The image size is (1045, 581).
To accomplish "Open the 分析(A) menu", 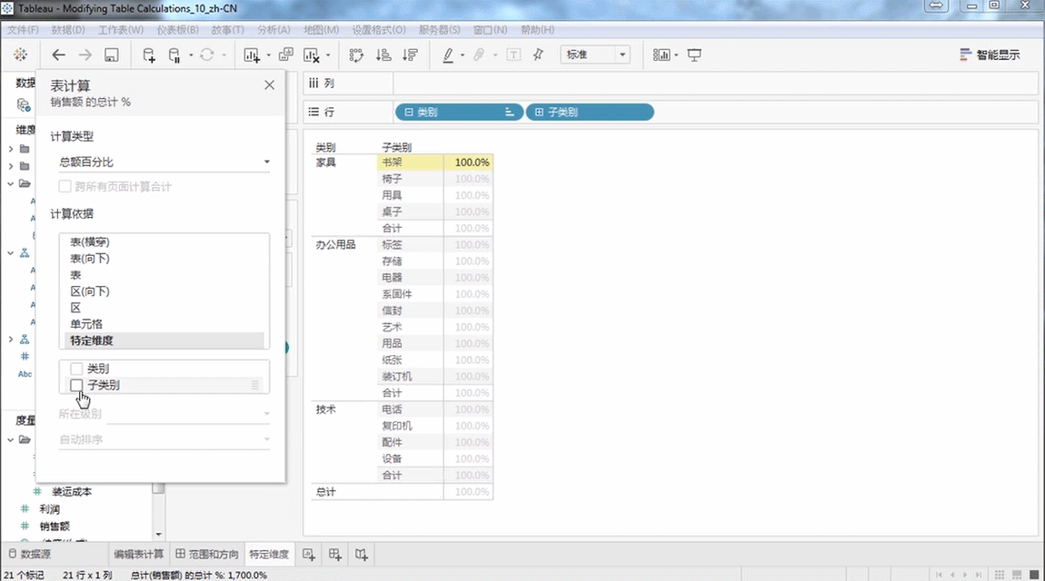I will tap(273, 30).
